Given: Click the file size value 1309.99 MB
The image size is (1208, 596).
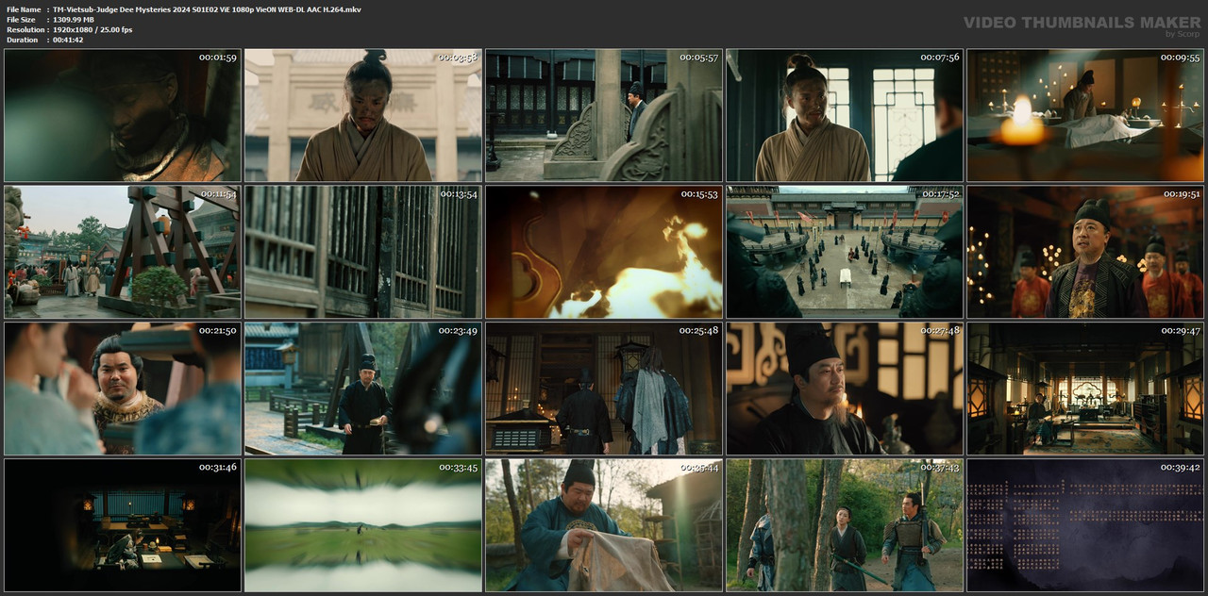Looking at the screenshot, I should tap(82, 20).
